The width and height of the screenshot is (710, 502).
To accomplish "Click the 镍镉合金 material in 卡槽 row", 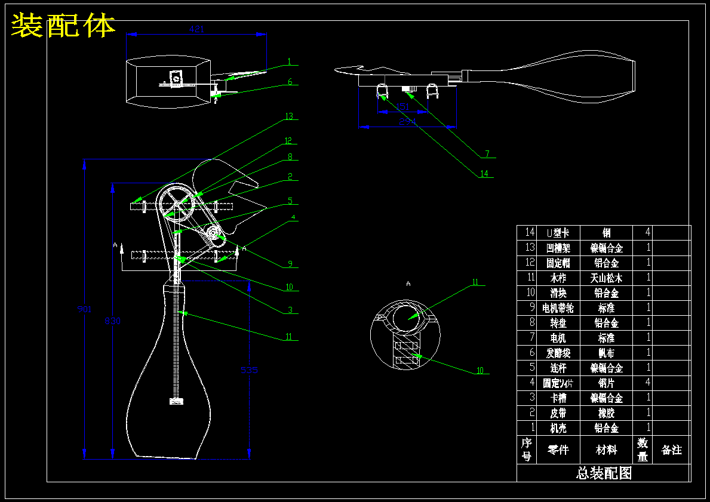I will click(606, 398).
